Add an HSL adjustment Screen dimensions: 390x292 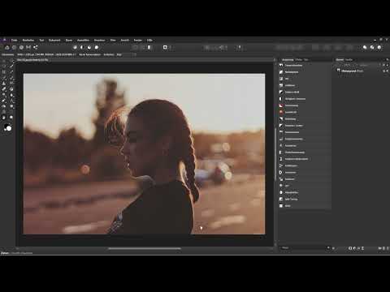(305, 79)
